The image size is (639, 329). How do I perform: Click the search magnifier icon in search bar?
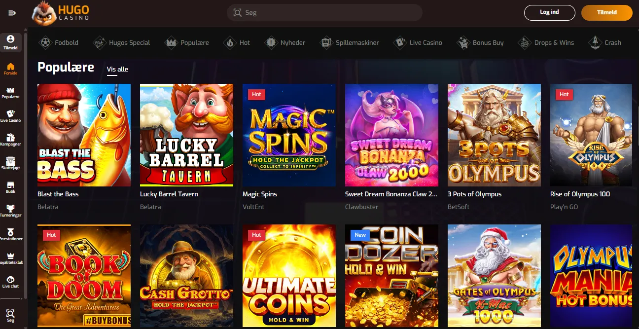[238, 13]
